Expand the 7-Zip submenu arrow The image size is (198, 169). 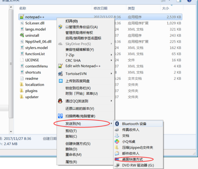(111, 55)
